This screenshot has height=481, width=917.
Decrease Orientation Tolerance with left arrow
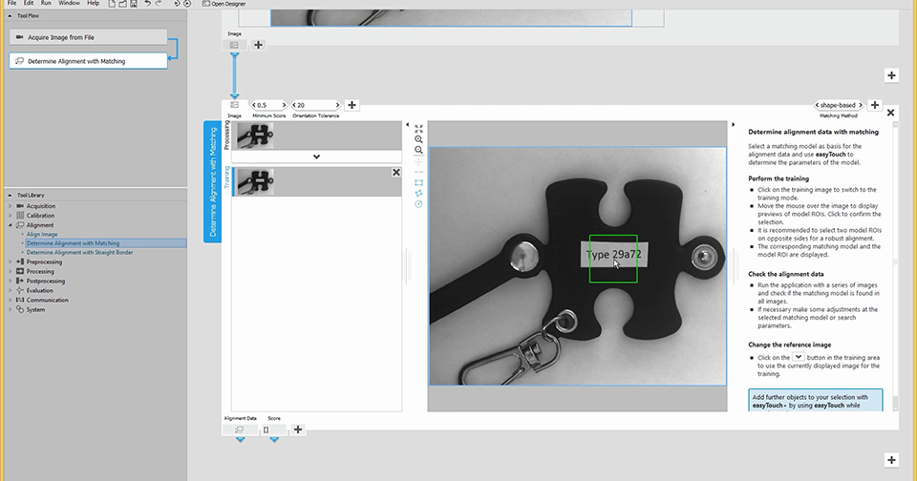294,105
